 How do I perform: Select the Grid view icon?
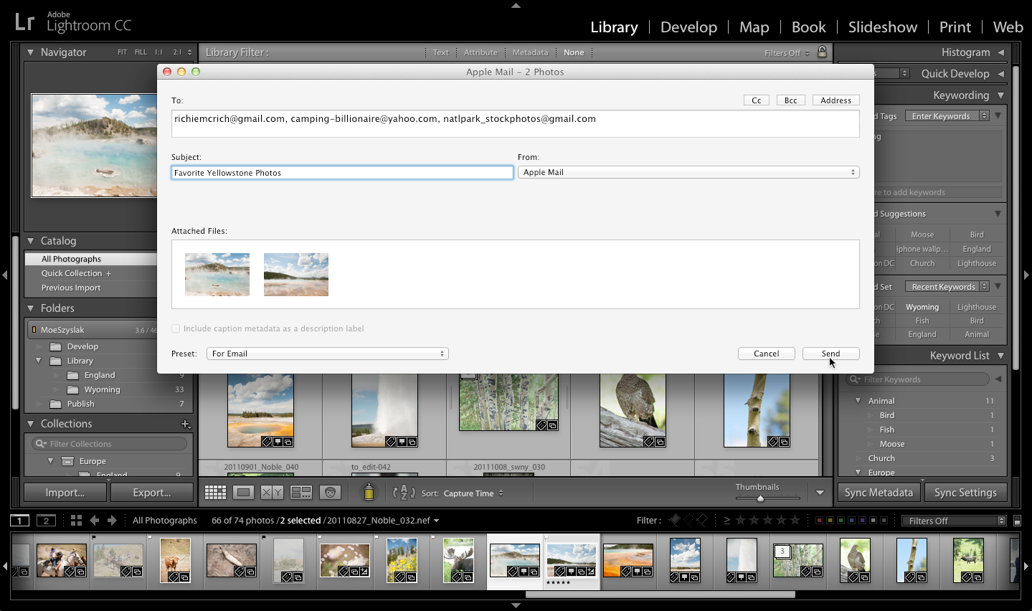pos(214,492)
